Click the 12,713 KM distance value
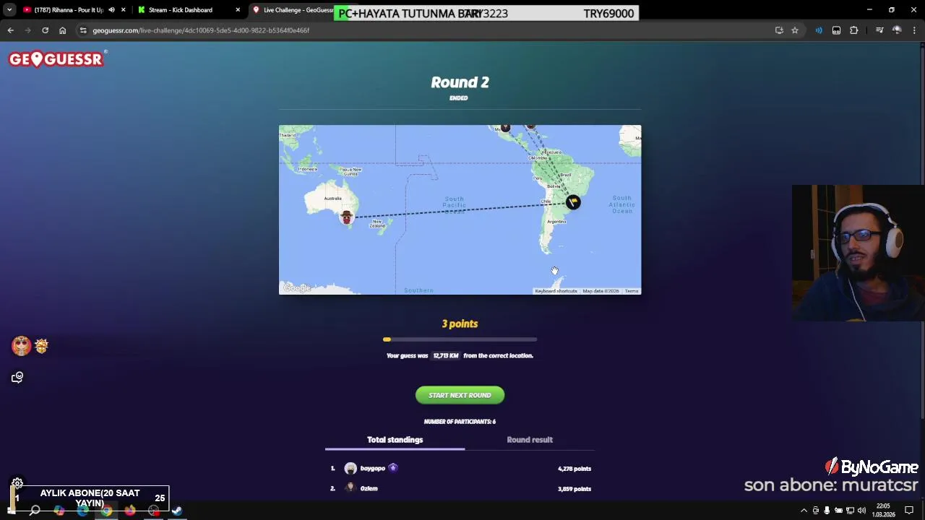925x520 pixels. 446,355
